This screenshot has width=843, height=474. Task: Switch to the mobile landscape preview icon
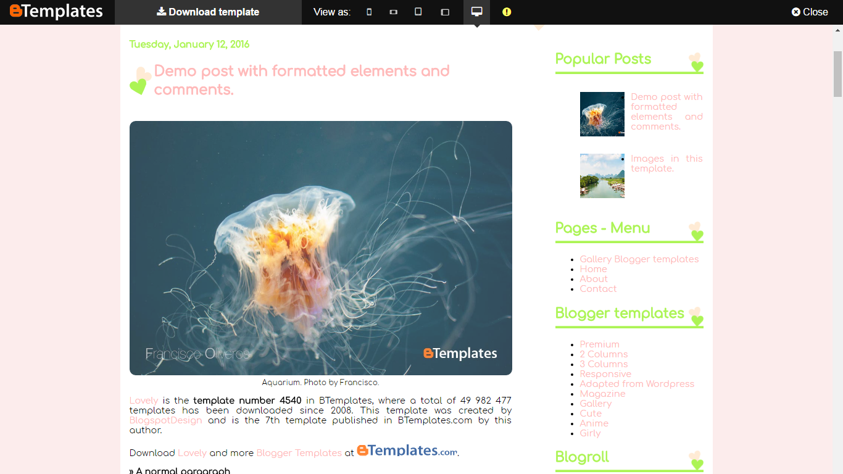[x=393, y=12]
